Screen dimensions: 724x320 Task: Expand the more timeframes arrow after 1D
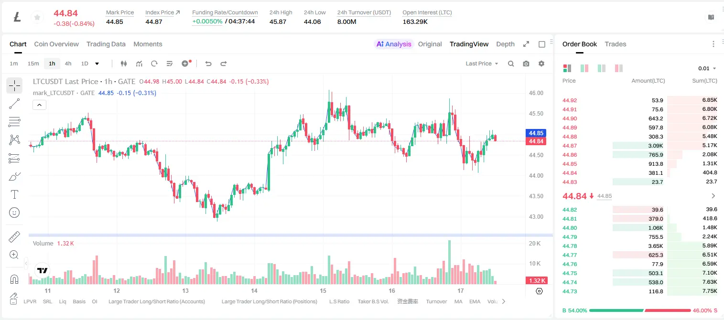coord(97,64)
